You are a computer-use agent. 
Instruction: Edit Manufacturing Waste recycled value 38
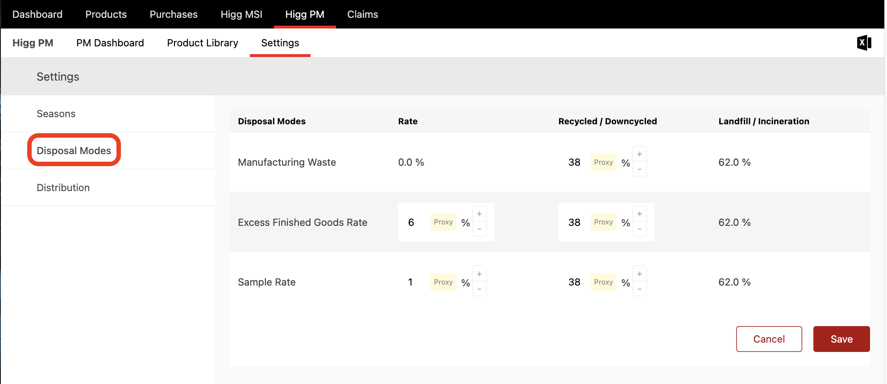[574, 162]
